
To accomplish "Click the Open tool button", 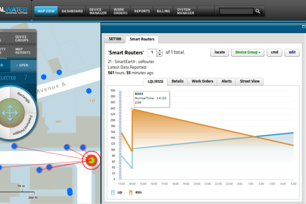I will pyautogui.click(x=23, y=65).
